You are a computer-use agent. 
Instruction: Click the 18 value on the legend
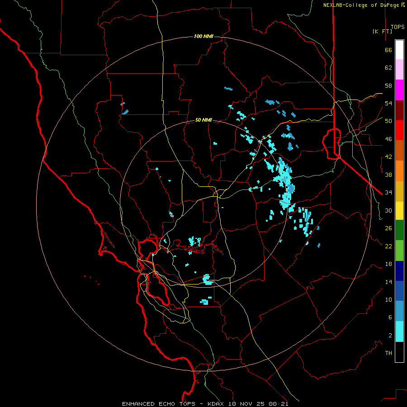click(388, 264)
